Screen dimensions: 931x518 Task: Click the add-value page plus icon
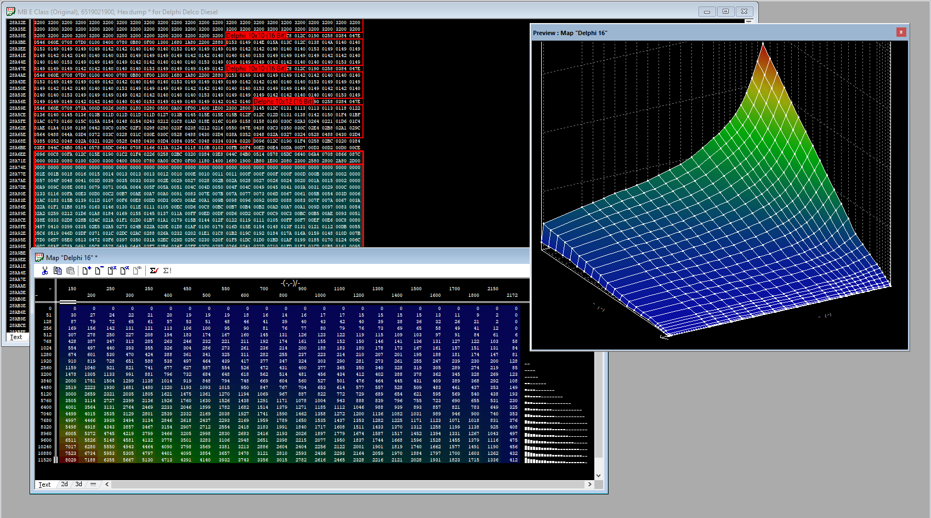(86, 271)
